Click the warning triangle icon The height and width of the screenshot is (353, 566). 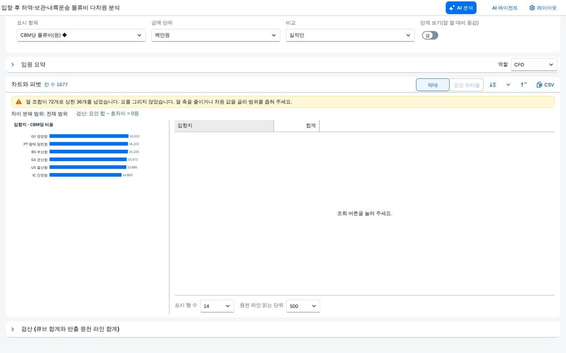pos(19,102)
